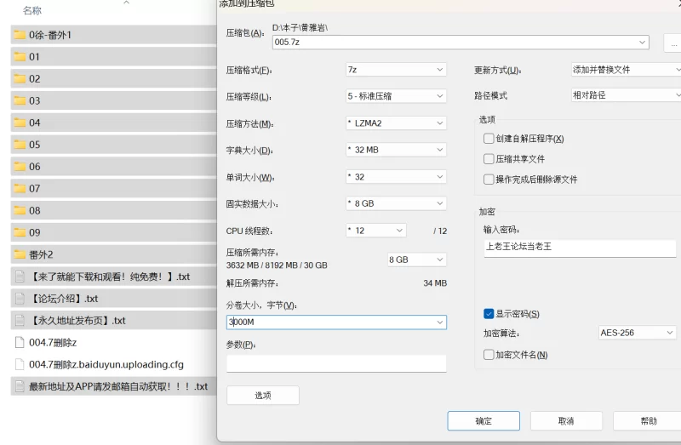Click file icon for 004.7删除z
Screen dimensions: 681x445
click(20, 343)
